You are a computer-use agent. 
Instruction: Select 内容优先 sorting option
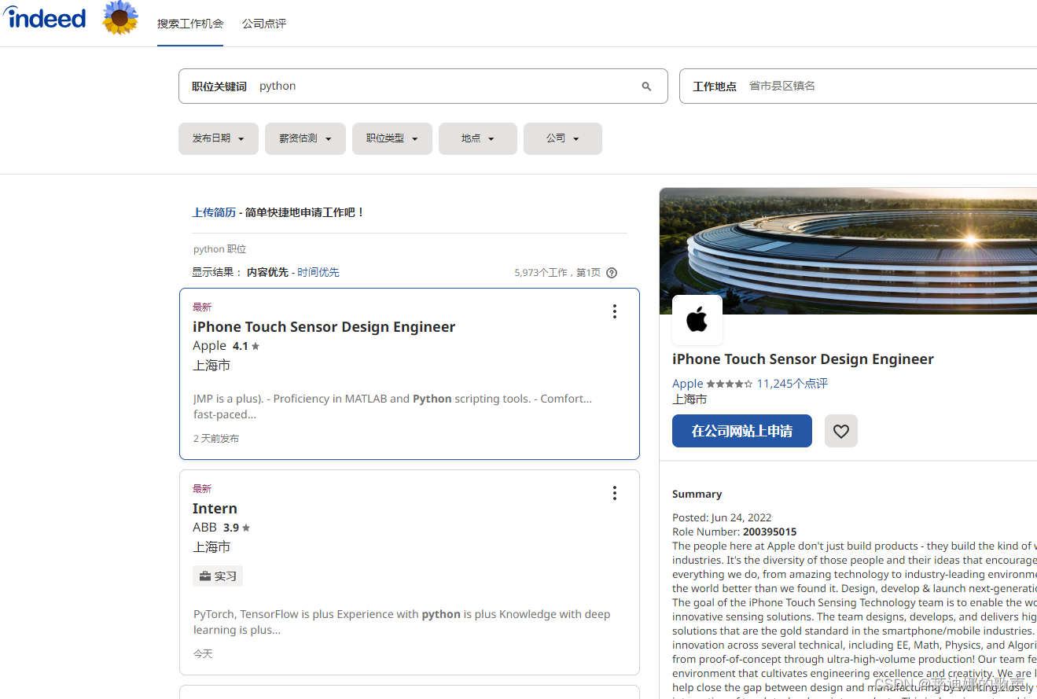click(267, 272)
